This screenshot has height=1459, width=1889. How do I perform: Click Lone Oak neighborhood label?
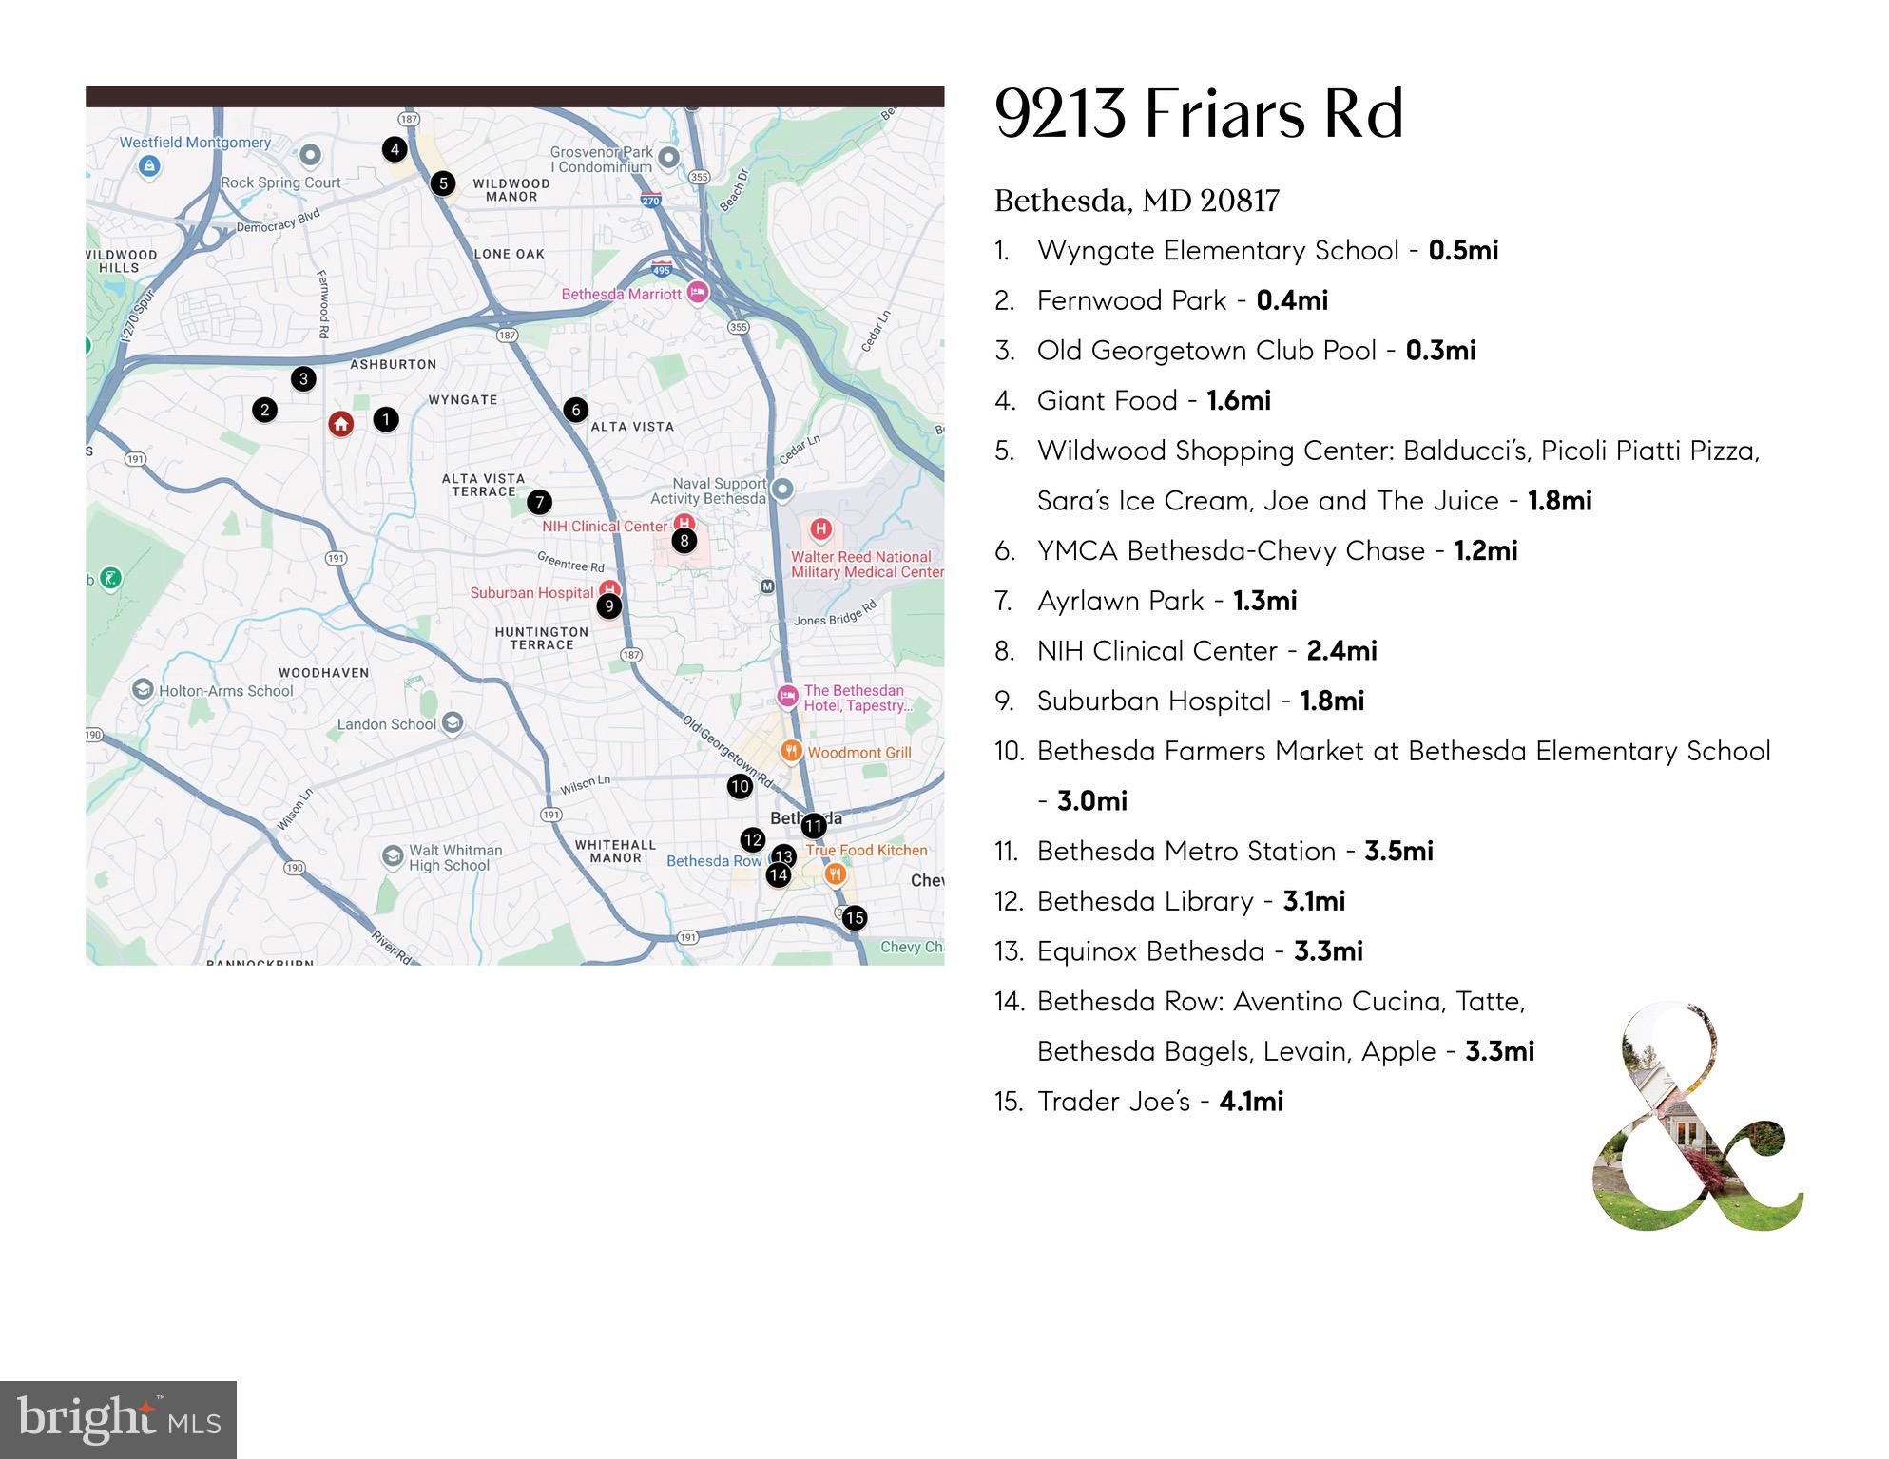(x=510, y=254)
